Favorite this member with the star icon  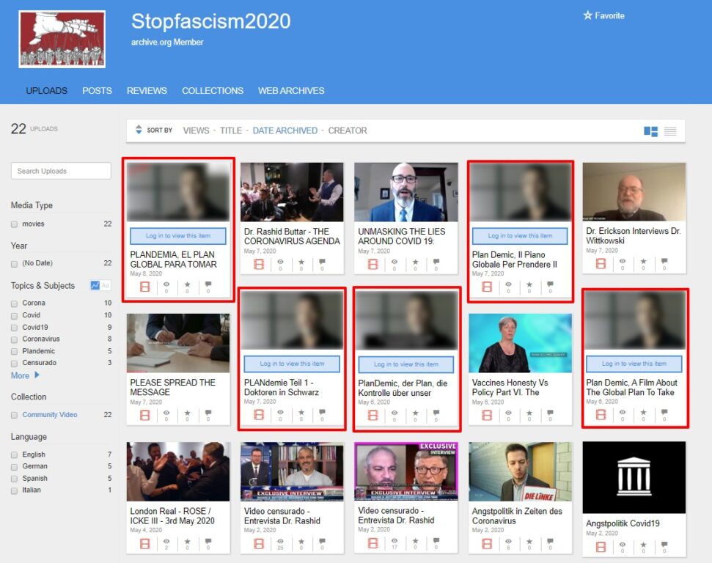(x=587, y=15)
